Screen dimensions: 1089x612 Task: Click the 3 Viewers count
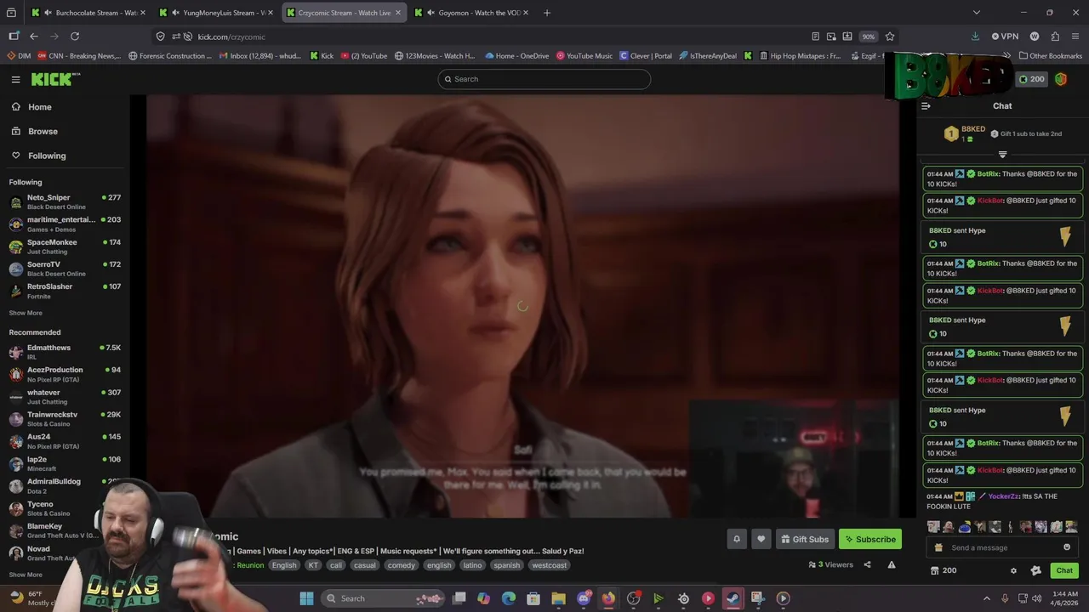pos(830,564)
